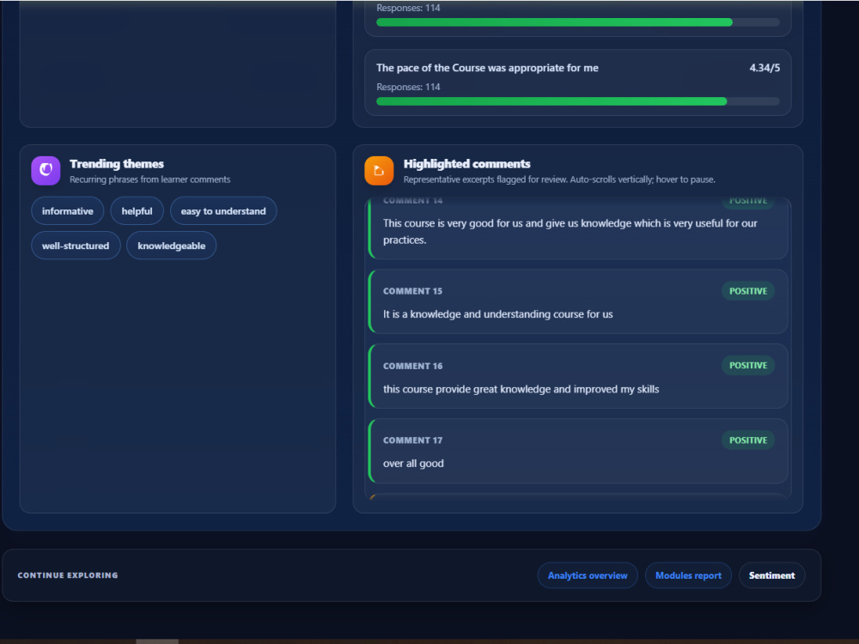Click the 'COMMENT 16' label
This screenshot has height=644, width=859.
click(412, 366)
